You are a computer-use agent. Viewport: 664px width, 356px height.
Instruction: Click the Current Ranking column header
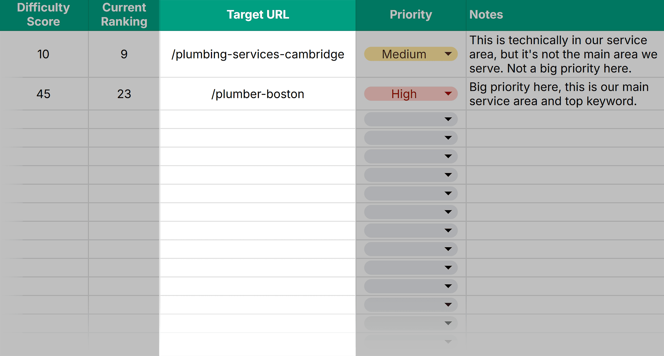(x=124, y=15)
